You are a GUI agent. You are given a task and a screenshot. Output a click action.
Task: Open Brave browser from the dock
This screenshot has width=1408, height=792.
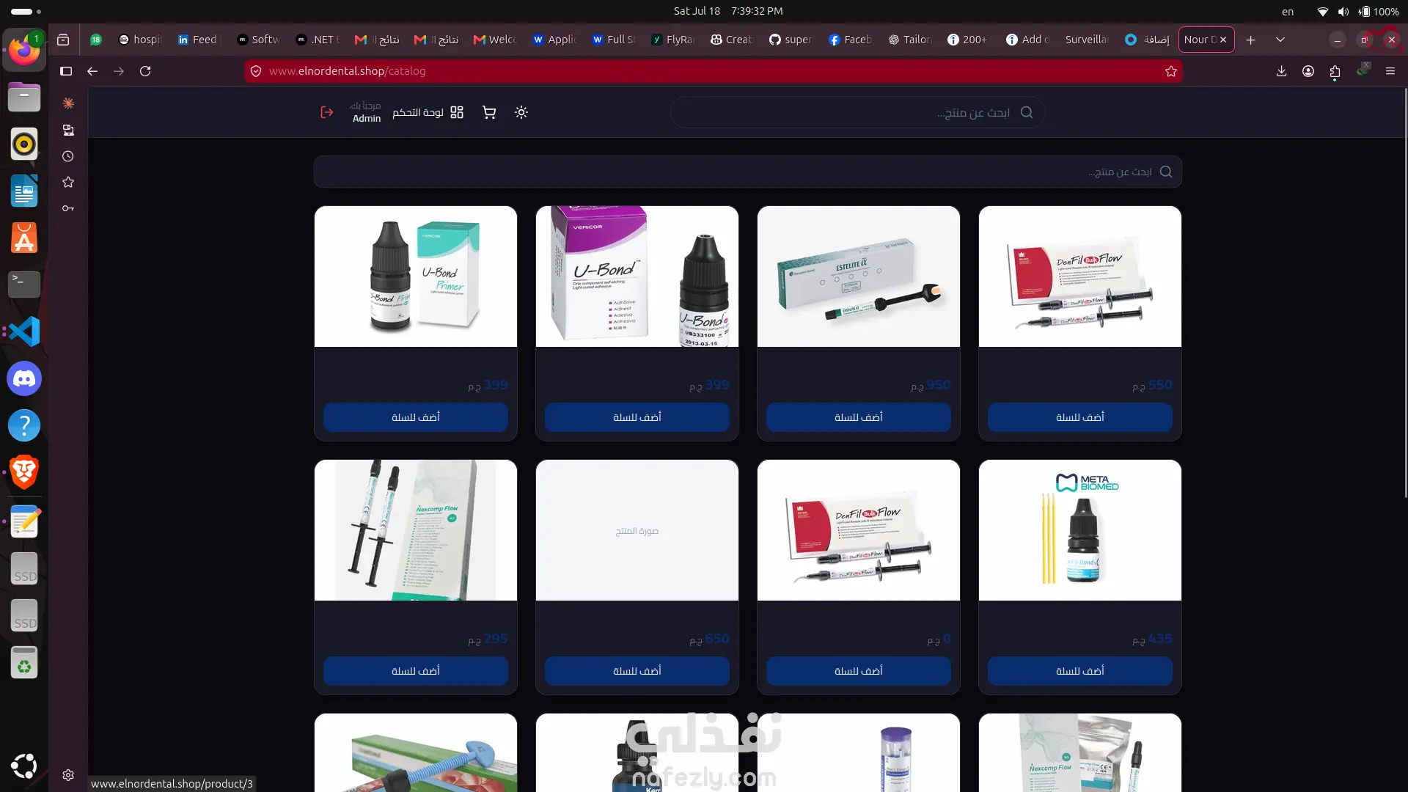(x=24, y=472)
